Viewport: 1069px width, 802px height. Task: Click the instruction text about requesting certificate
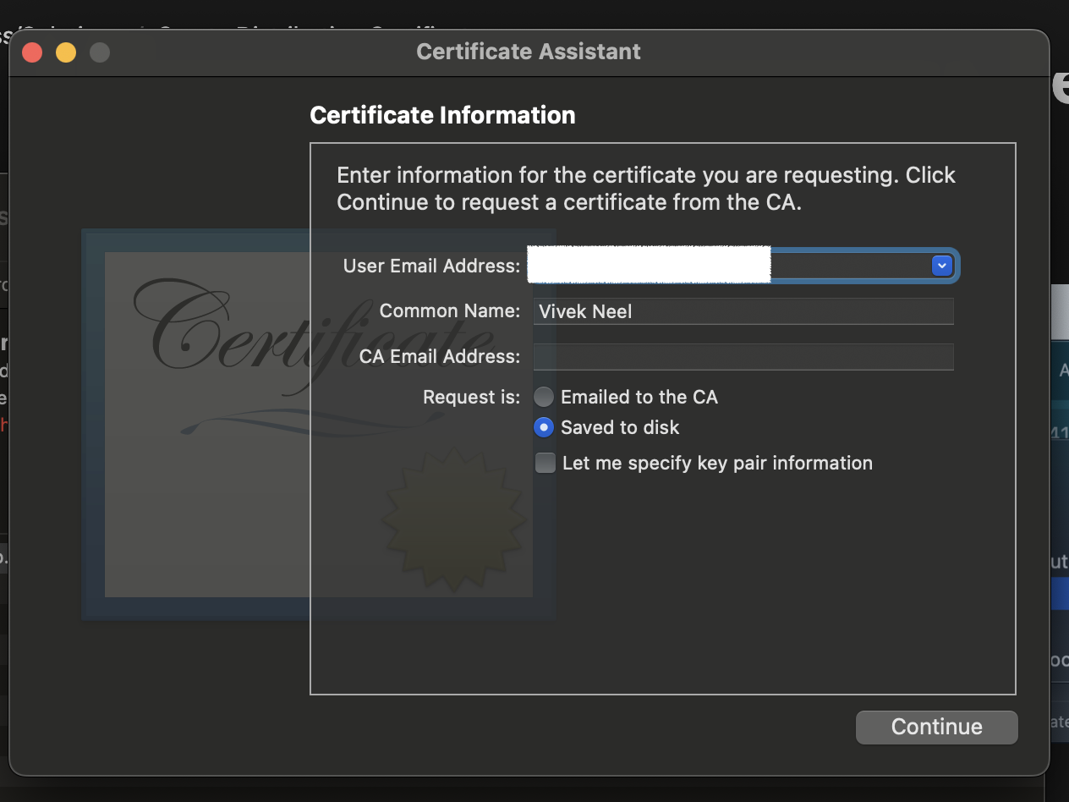pos(645,189)
